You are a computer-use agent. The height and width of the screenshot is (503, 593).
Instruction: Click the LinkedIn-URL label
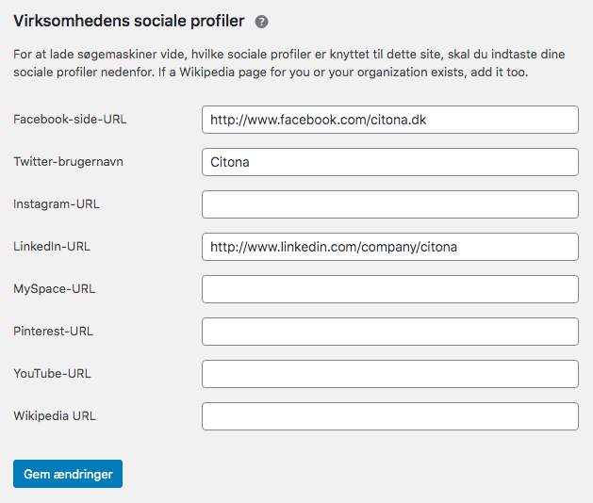pyautogui.click(x=52, y=247)
